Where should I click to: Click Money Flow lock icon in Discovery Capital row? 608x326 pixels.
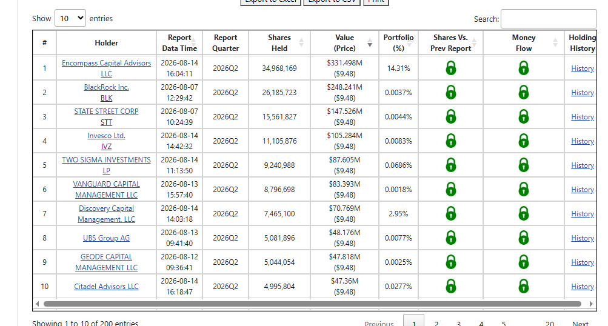[x=524, y=213]
